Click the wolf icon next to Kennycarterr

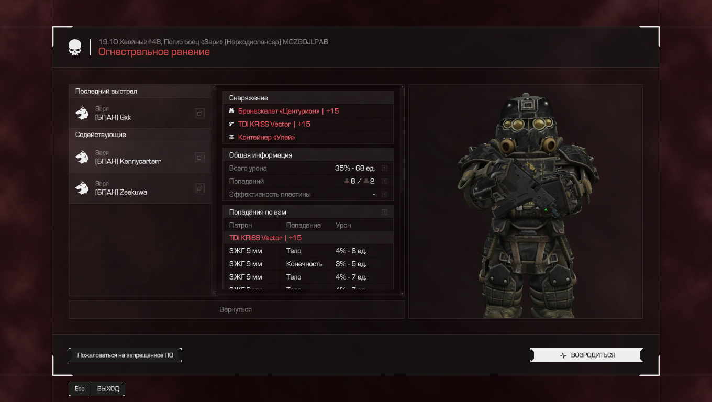point(82,157)
